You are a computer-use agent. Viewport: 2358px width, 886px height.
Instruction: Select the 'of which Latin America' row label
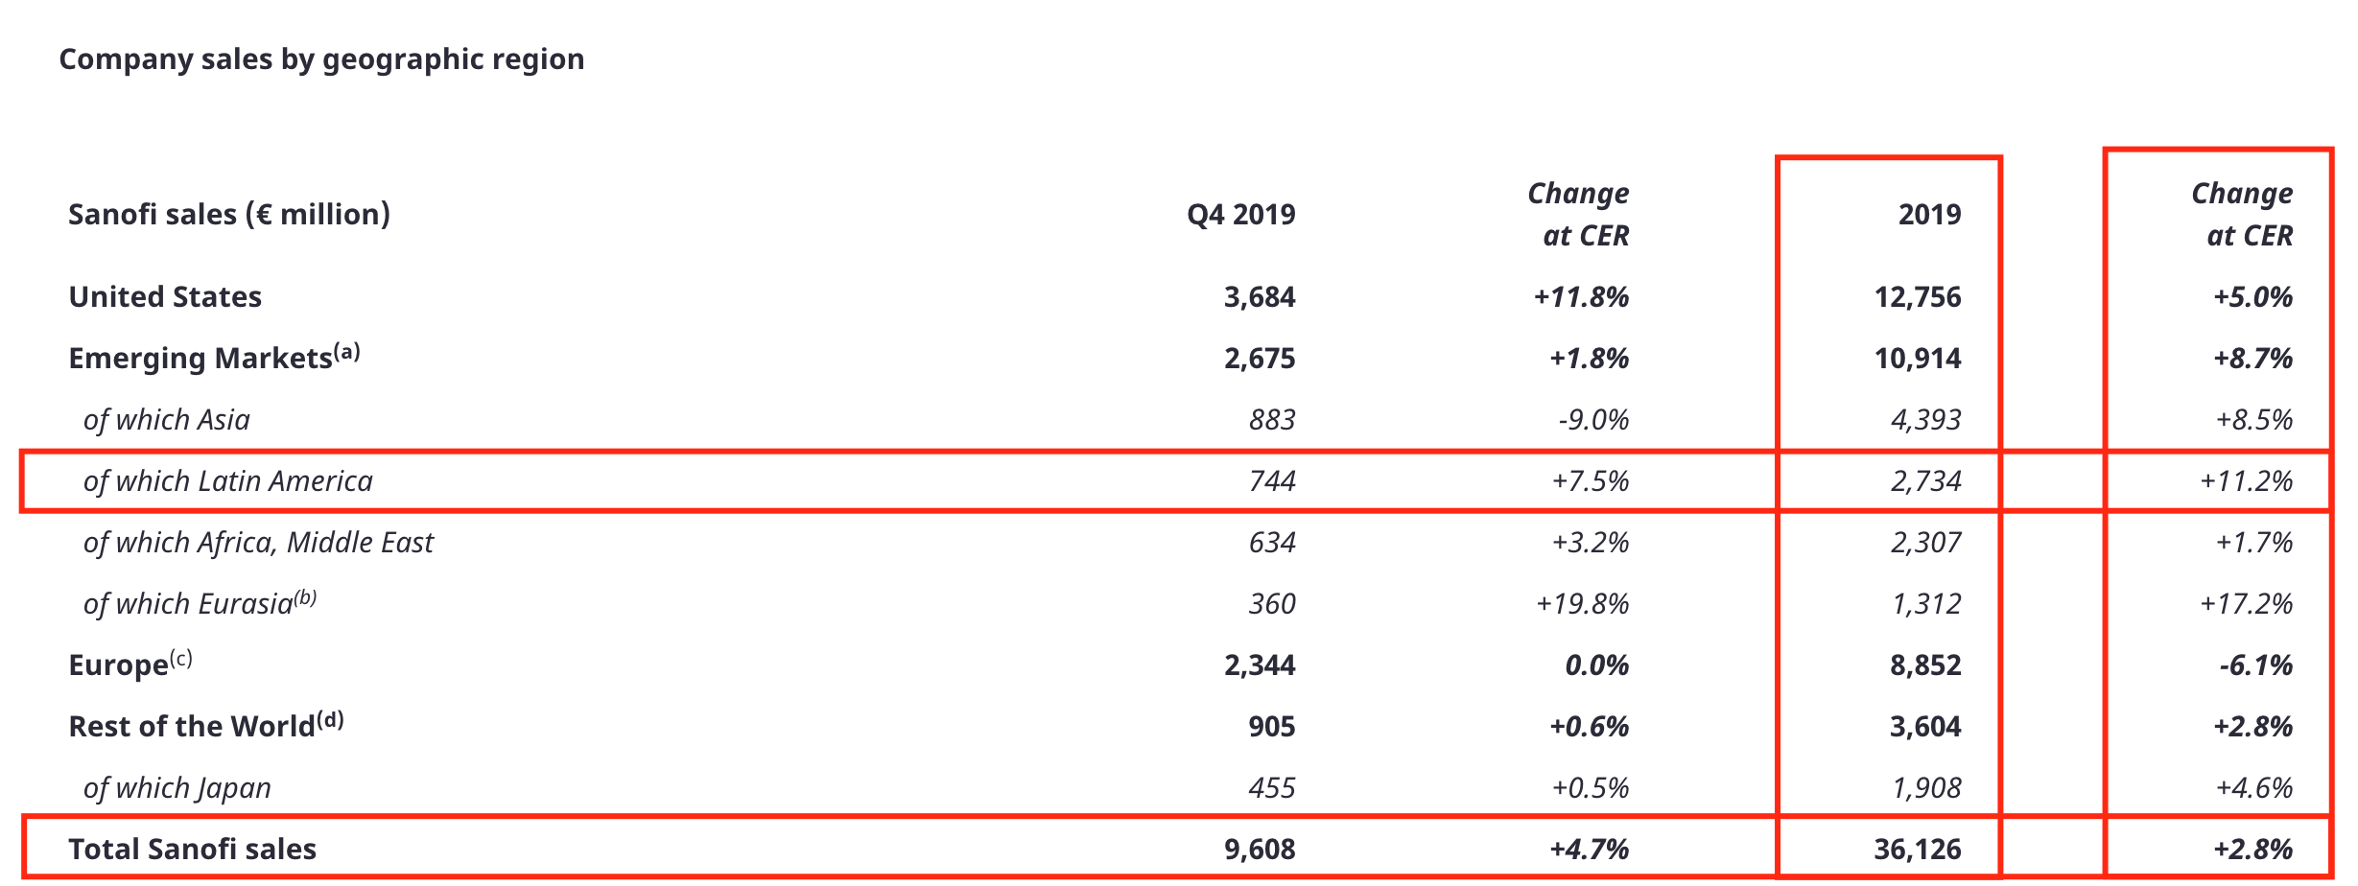(227, 481)
